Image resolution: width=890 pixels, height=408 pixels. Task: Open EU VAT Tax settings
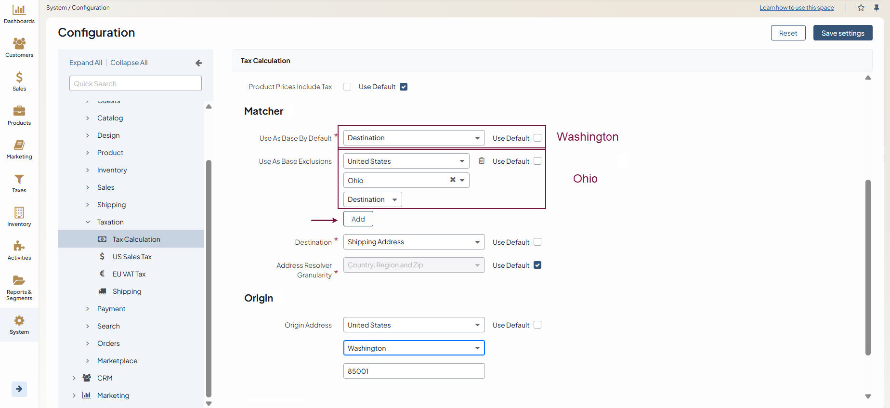[129, 274]
